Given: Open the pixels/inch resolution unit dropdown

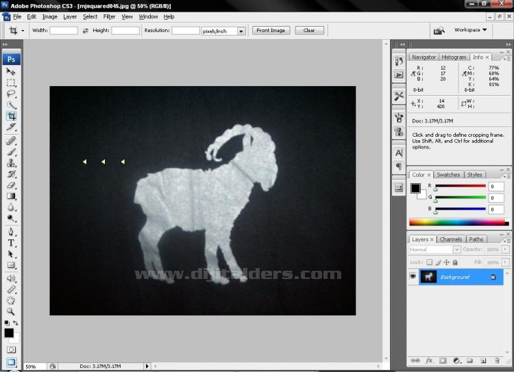Looking at the screenshot, I should coord(241,31).
